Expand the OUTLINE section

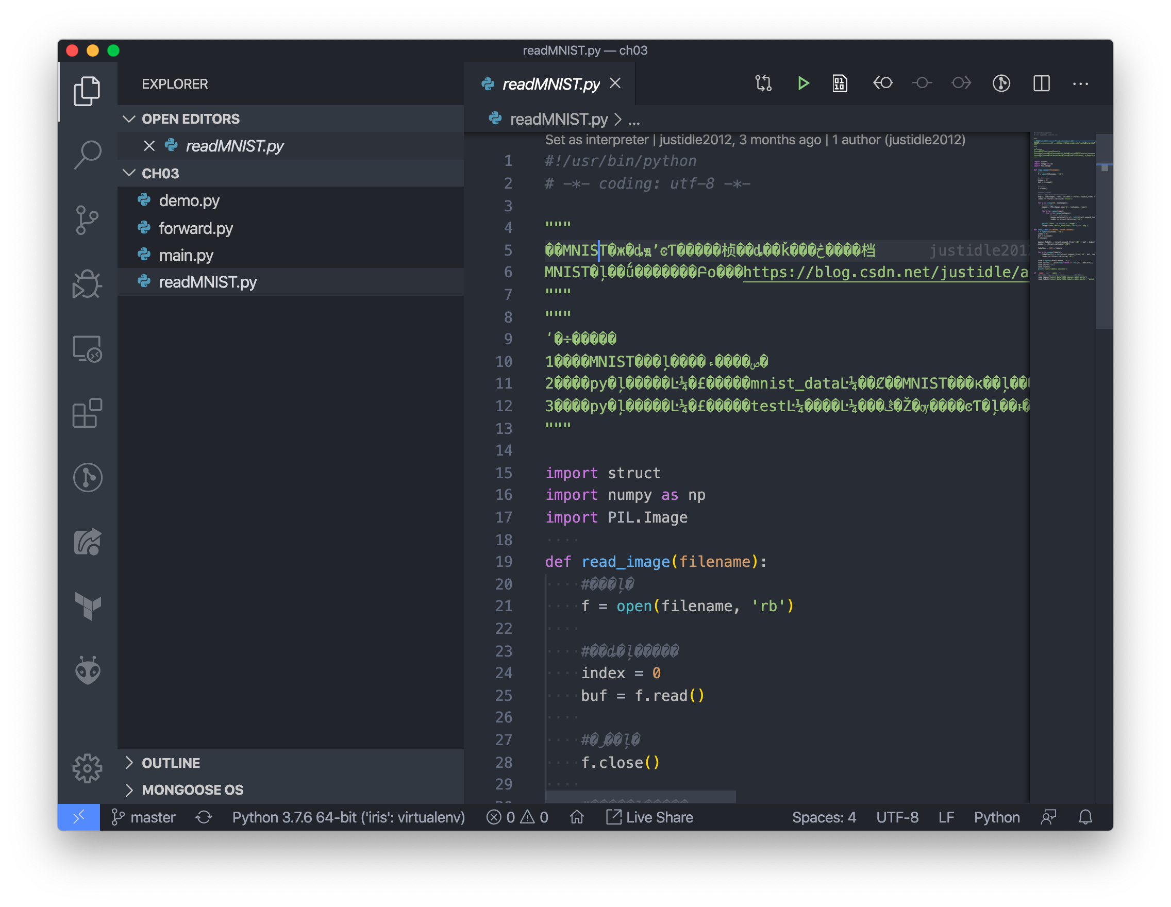(171, 763)
